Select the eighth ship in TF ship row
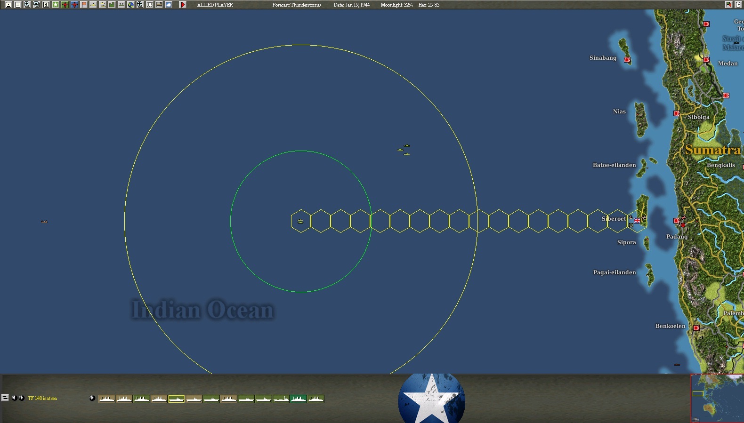The height and width of the screenshot is (423, 744). (229, 399)
